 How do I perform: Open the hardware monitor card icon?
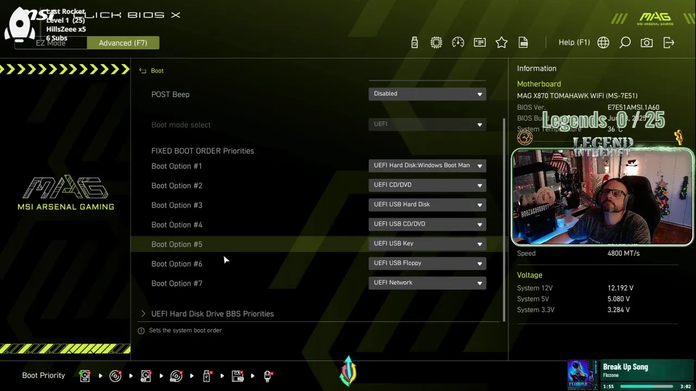click(x=480, y=42)
